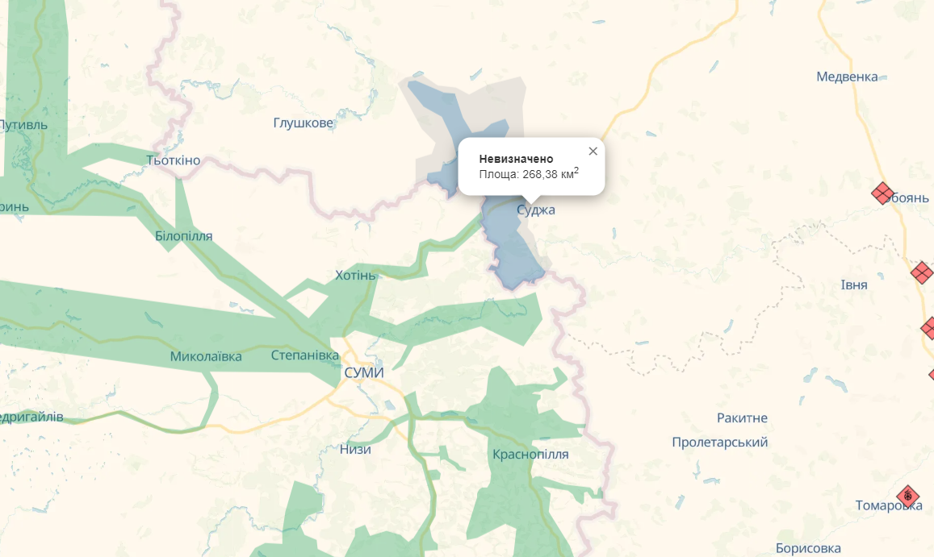Click the Миколаївка town label
Image resolution: width=934 pixels, height=557 pixels.
pos(206,356)
